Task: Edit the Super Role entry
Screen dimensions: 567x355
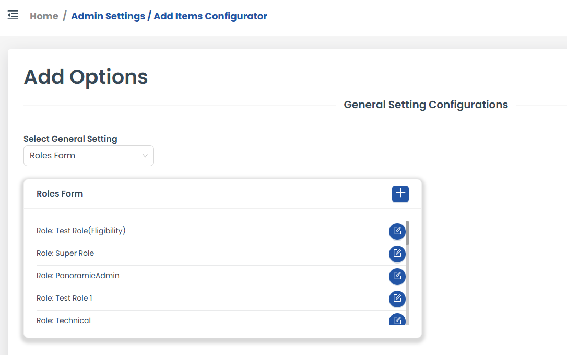Action: [x=397, y=254]
